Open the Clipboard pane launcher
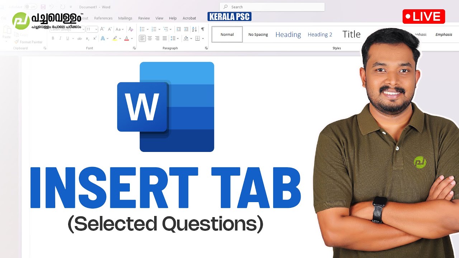This screenshot has height=258, width=459. [x=45, y=48]
